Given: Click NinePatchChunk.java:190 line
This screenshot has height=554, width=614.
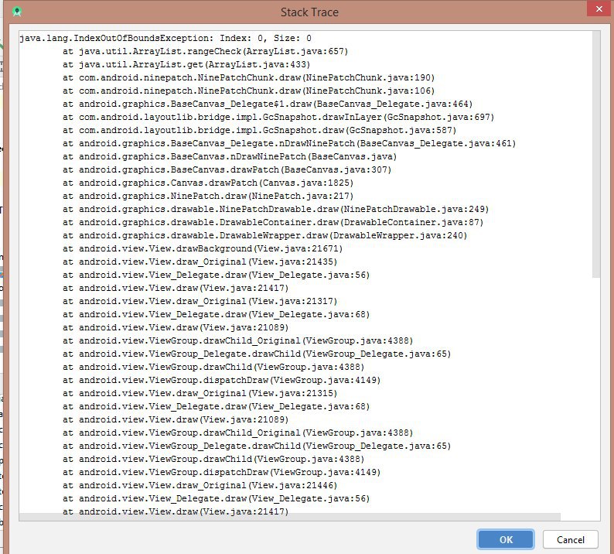Looking at the screenshot, I should (x=248, y=77).
